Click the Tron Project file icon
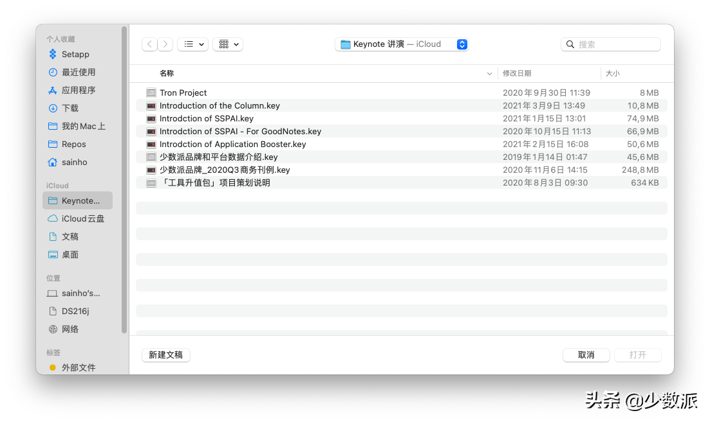 point(151,93)
